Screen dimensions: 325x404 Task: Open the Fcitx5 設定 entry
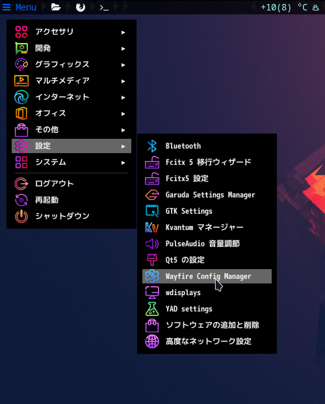[x=207, y=179]
